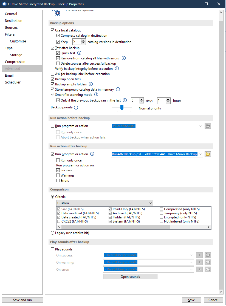Show info for Run action after backup

[x=92, y=154]
